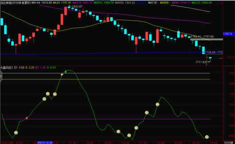Click the pink marker on the purple line

pos(27,118)
